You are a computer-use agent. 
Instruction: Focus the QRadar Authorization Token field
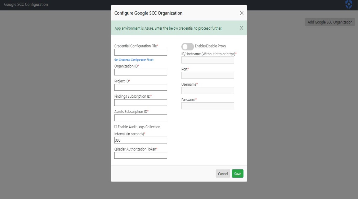click(141, 155)
